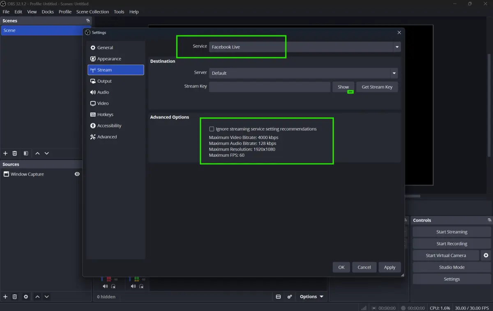The height and width of the screenshot is (311, 493).
Task: Open the Service dropdown showing Facebook Live
Action: [x=305, y=47]
